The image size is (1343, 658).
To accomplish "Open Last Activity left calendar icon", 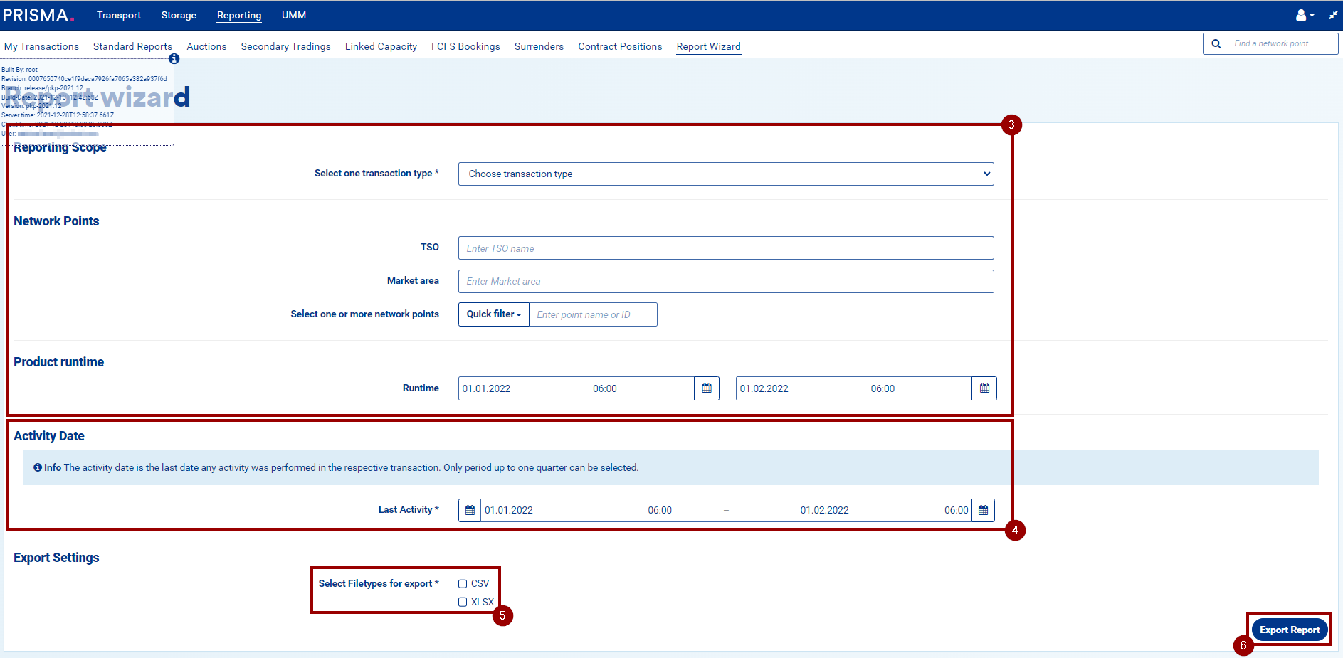I will [x=470, y=510].
